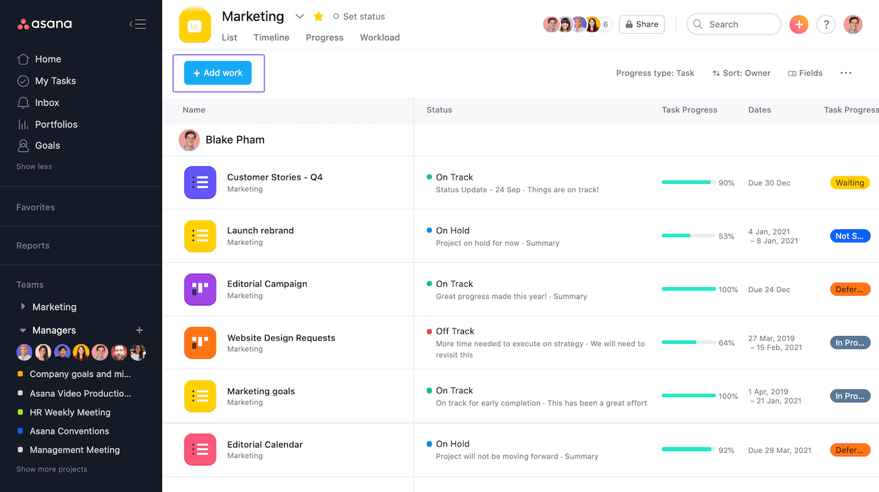Click the purple Editorial Campaign board icon

pos(200,289)
